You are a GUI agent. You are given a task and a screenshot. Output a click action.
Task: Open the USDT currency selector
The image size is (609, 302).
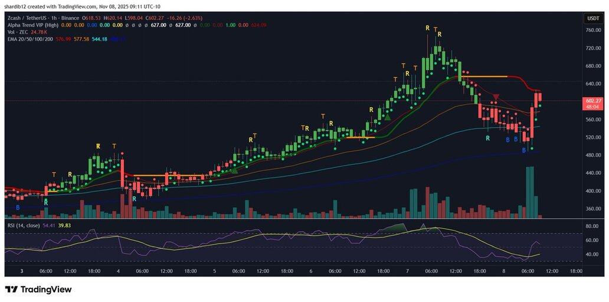click(x=592, y=18)
